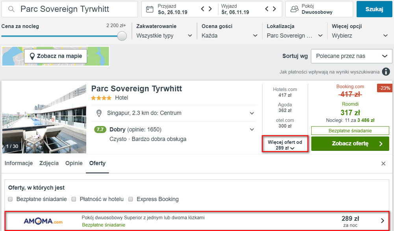Click the arrow on AMOMA 289 zł offer
The height and width of the screenshot is (231, 394).
(383, 220)
